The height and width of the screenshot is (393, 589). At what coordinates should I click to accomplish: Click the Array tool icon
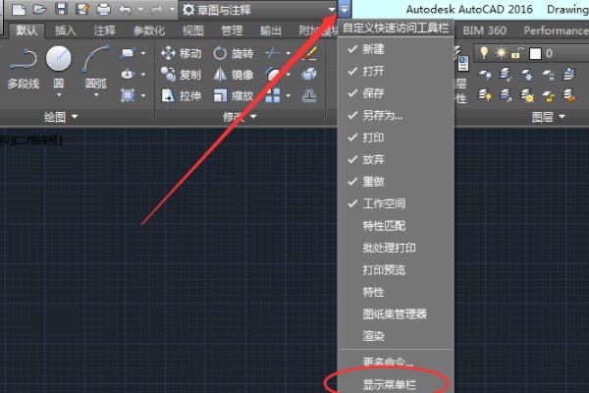pos(273,95)
